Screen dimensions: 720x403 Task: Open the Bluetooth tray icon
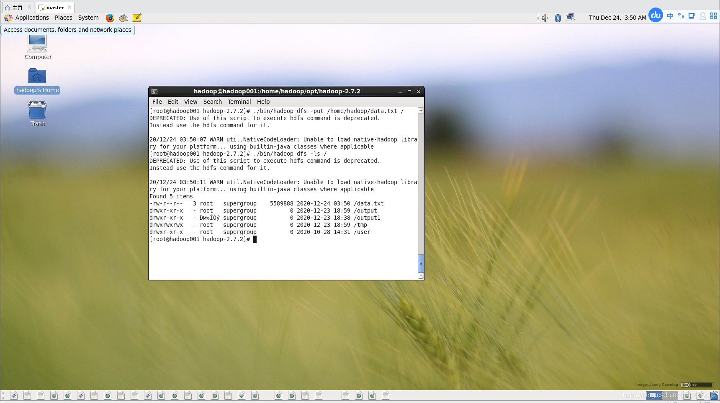558,18
